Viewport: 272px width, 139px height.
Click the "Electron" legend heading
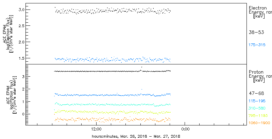258,8
